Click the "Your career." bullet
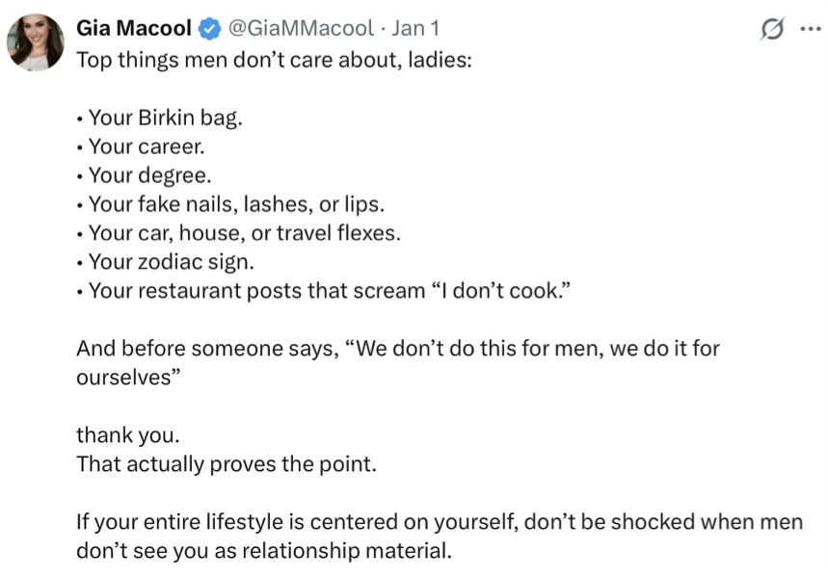Image resolution: width=828 pixels, height=577 pixels. tap(145, 147)
